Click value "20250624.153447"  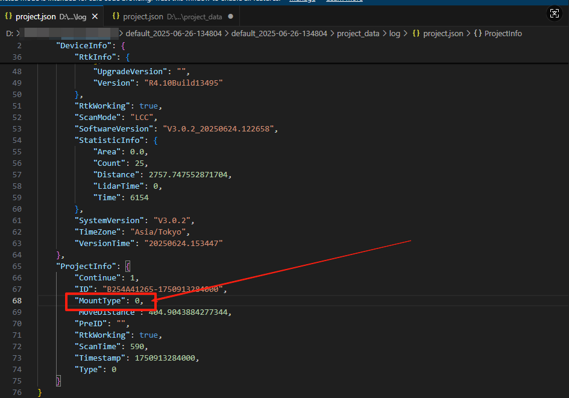click(183, 243)
